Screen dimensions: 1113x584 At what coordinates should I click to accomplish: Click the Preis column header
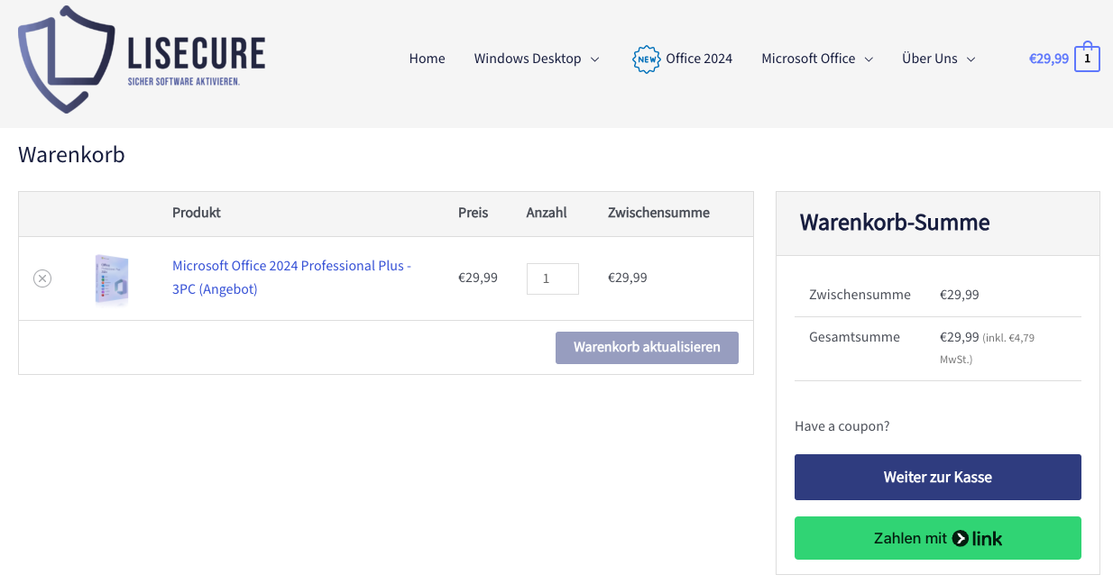[473, 213]
